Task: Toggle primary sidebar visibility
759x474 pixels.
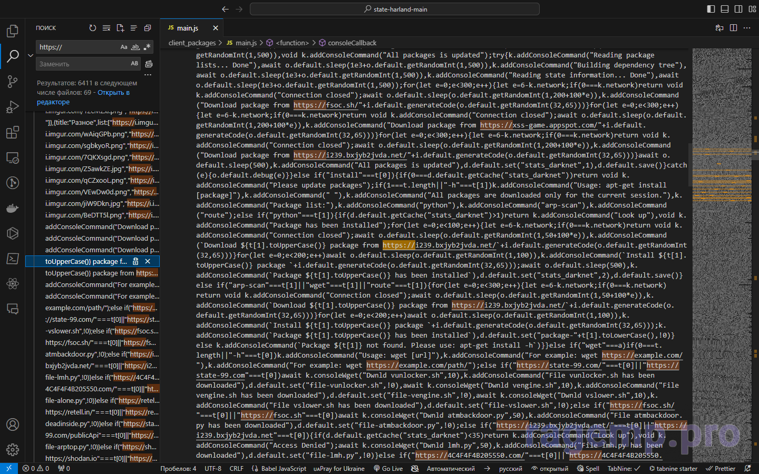Action: [x=711, y=9]
